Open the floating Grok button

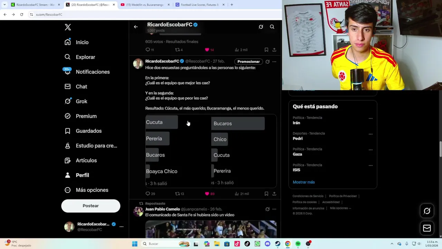pos(427,211)
